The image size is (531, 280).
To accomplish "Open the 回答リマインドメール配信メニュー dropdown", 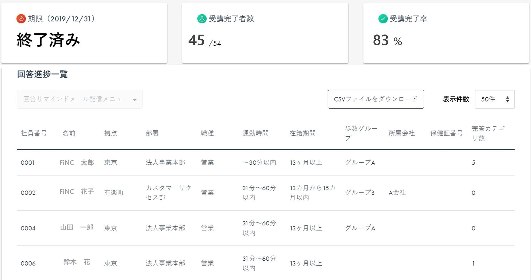I will point(79,99).
